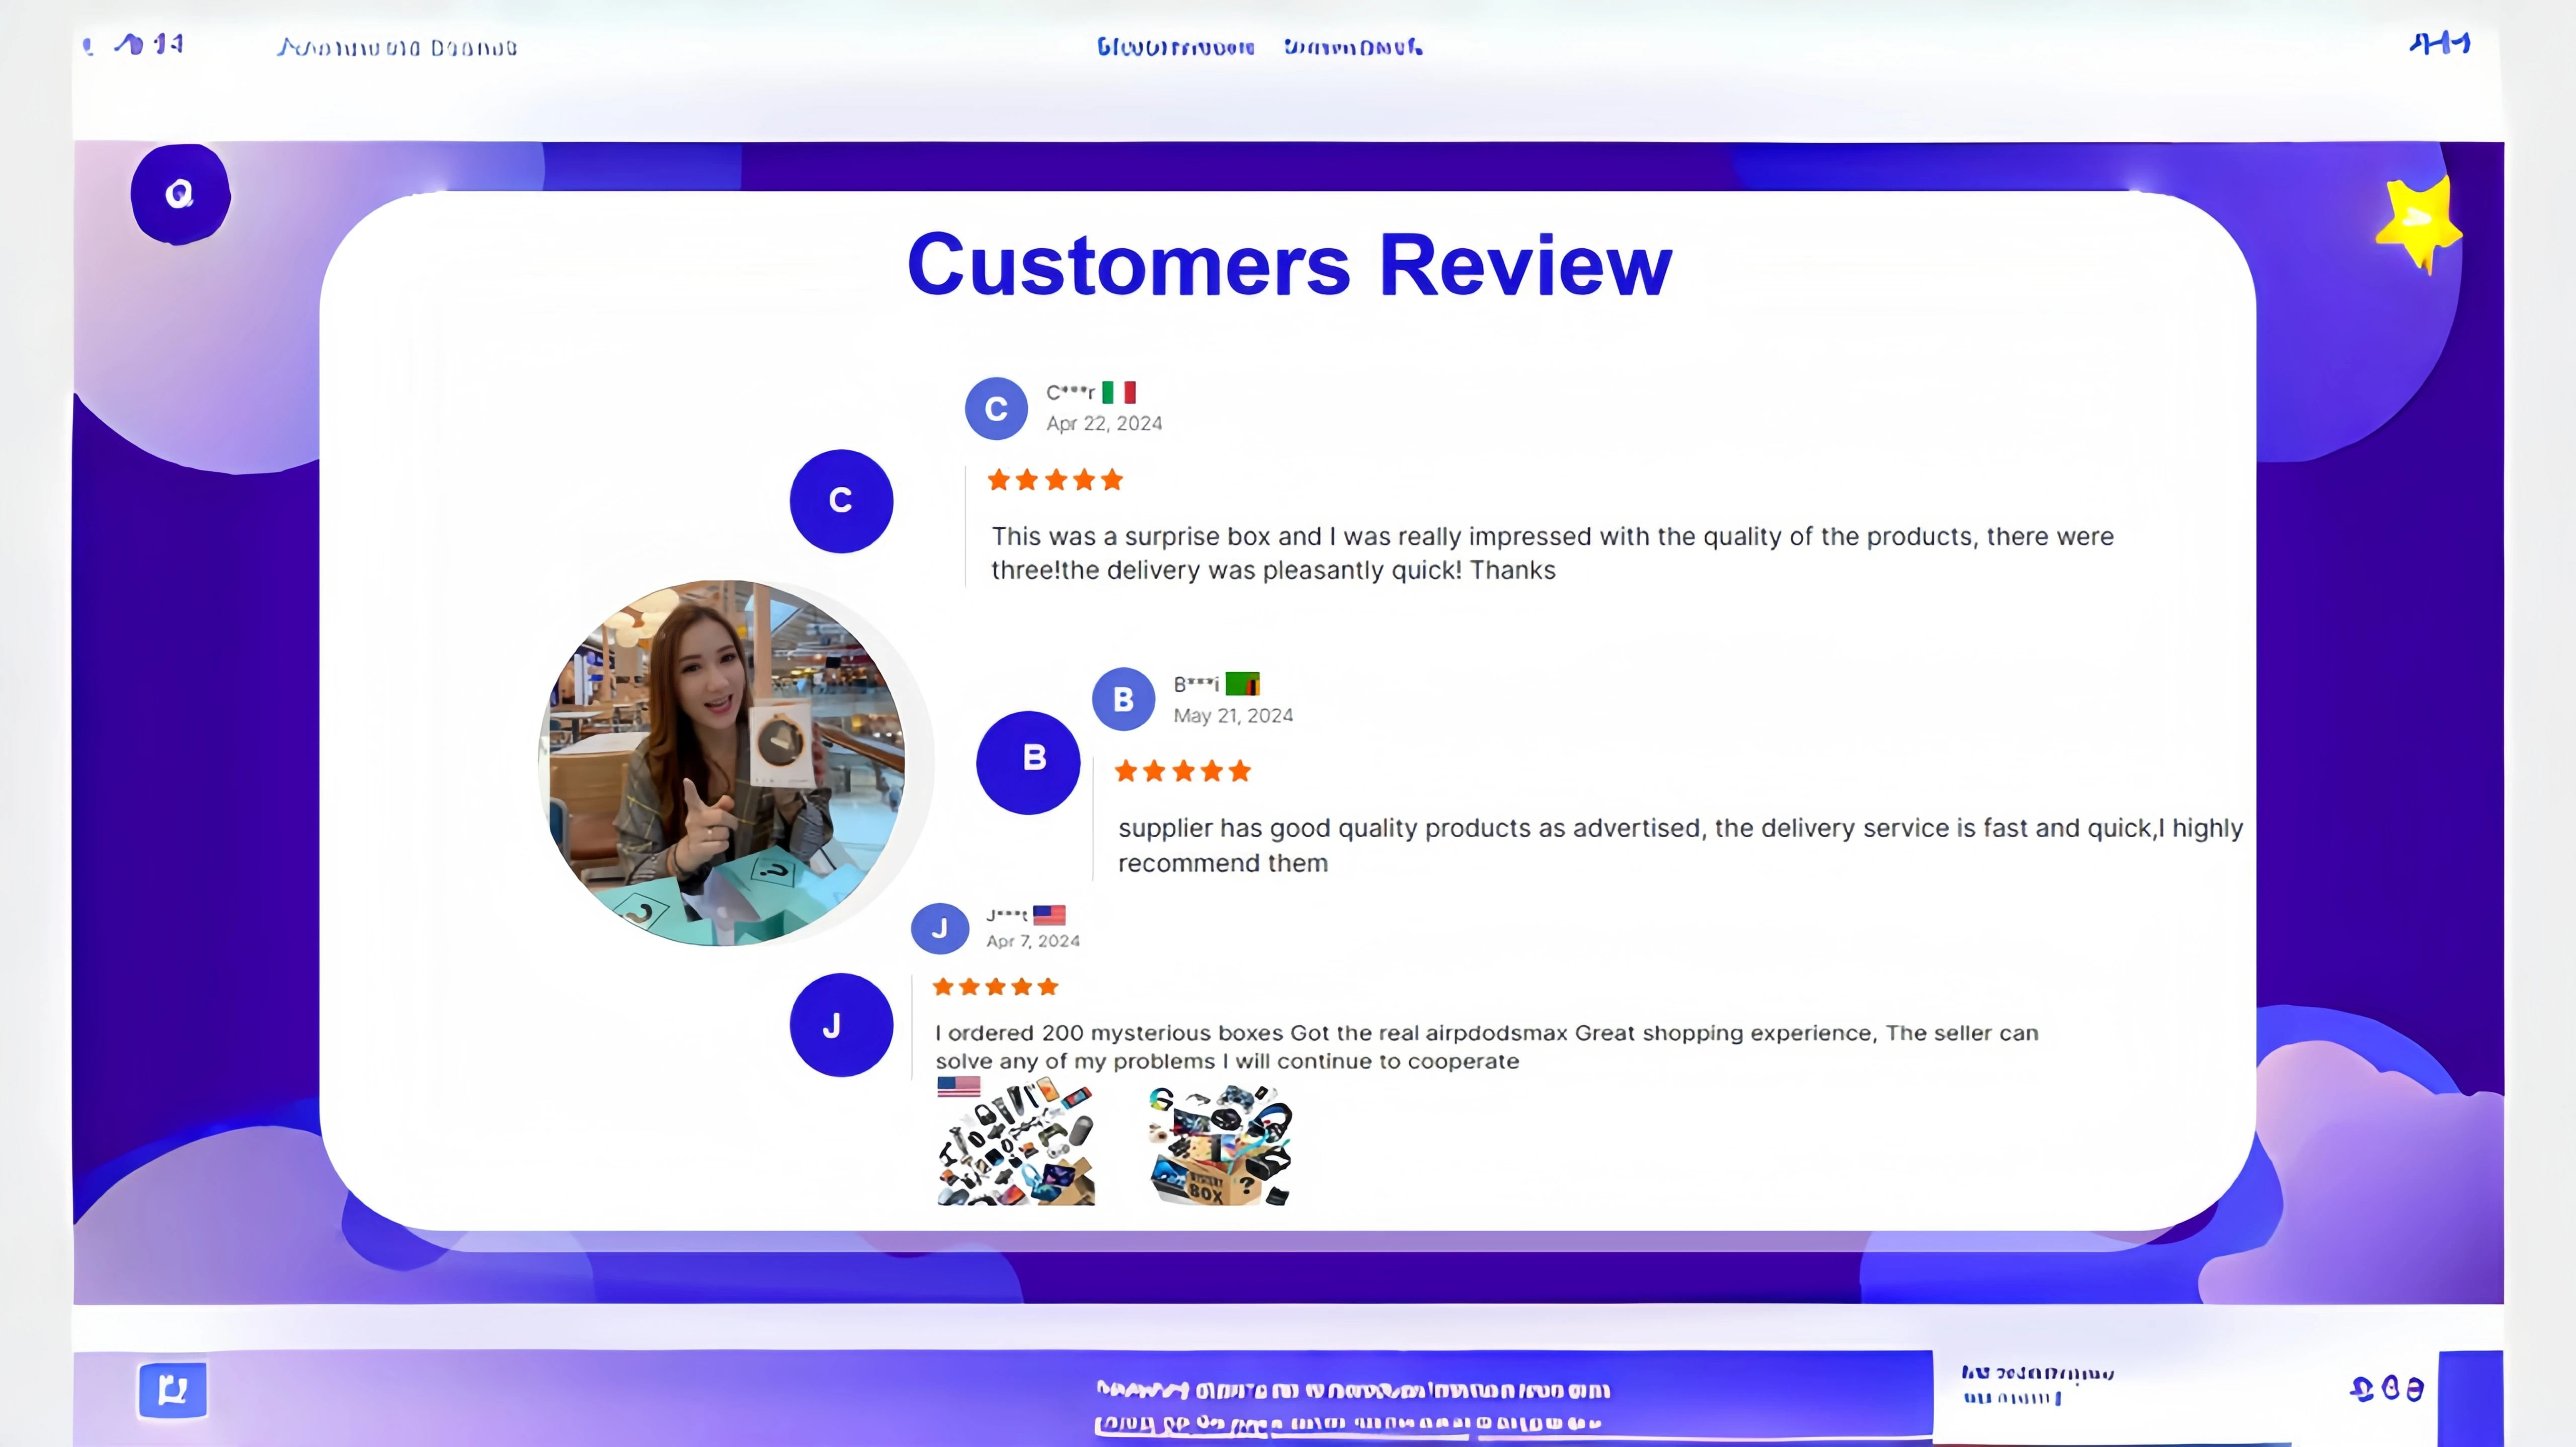Click the five-star rating under C***r review

[1055, 480]
